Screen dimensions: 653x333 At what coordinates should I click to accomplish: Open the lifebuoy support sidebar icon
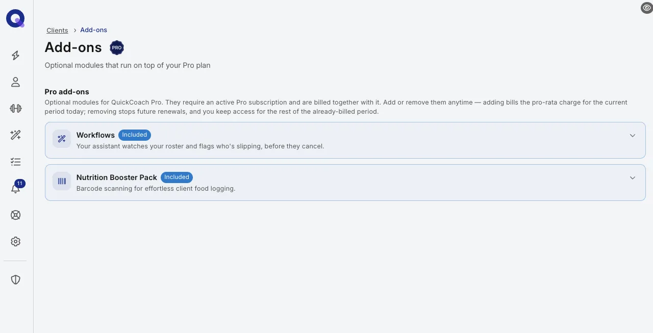point(16,215)
